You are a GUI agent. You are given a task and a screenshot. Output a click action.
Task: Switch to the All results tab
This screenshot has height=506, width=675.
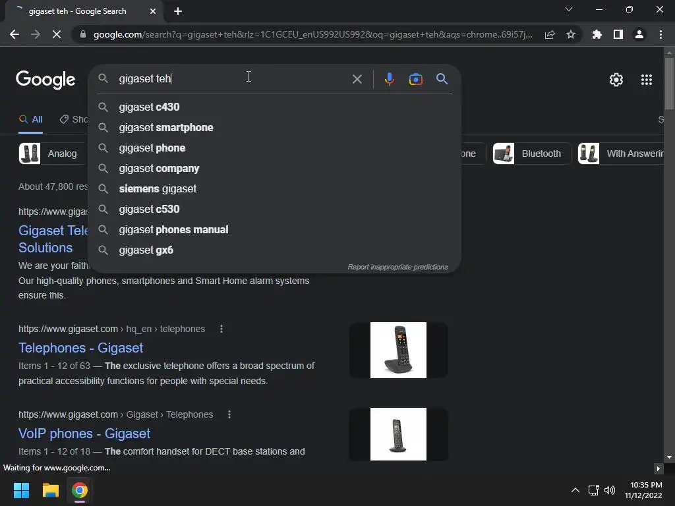[30, 120]
